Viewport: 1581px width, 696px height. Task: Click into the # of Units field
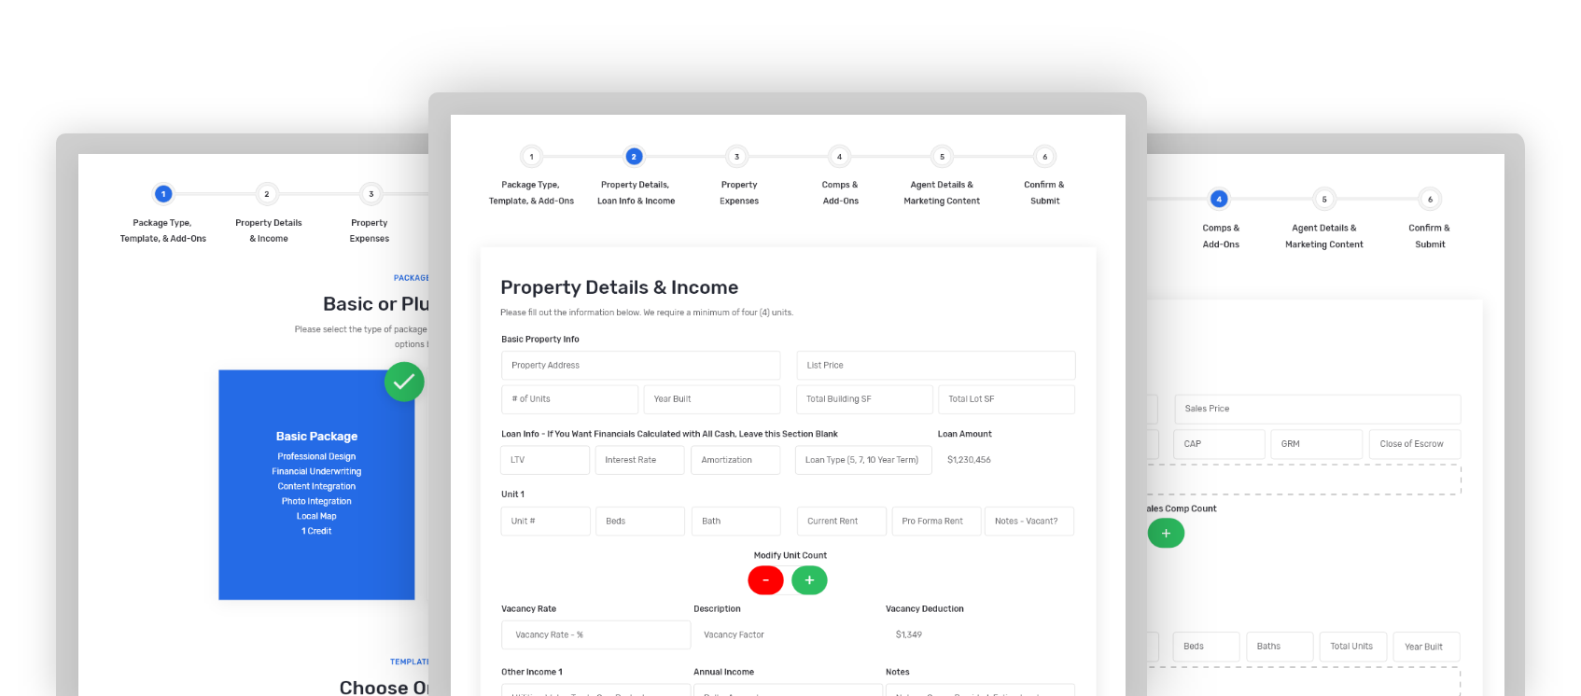click(x=569, y=399)
